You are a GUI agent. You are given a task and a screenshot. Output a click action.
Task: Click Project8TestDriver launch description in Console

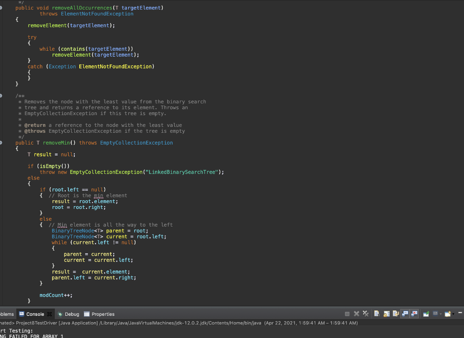[x=179, y=323]
